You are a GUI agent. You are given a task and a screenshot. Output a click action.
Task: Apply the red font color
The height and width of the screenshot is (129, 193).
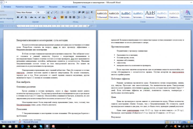55,17
